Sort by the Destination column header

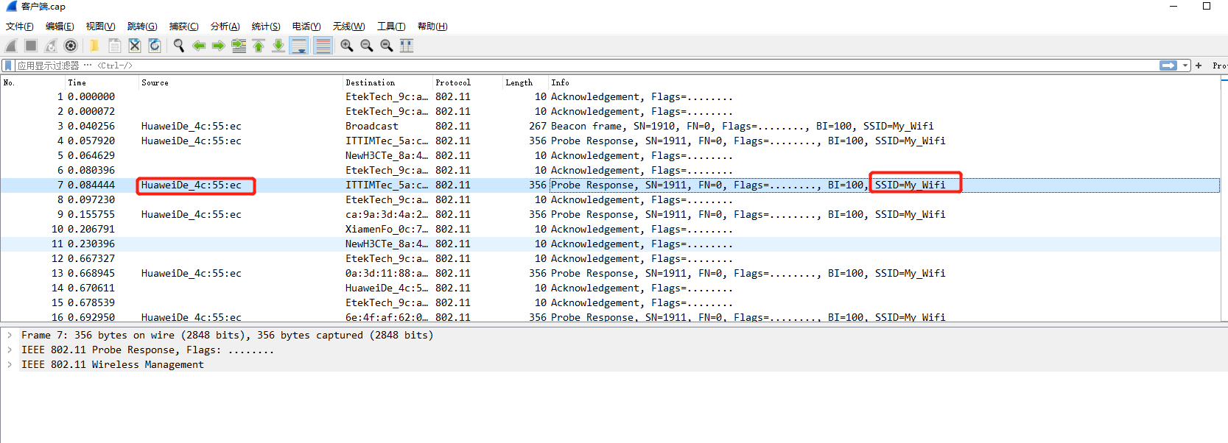(x=387, y=82)
